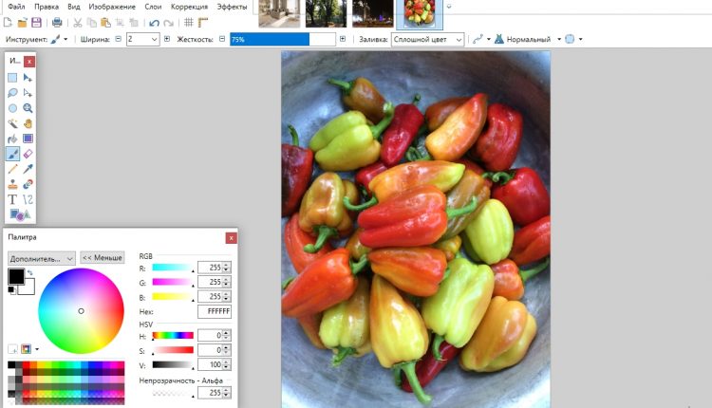Open the Заливка fill style dropdown
The height and width of the screenshot is (408, 712).
tap(427, 40)
